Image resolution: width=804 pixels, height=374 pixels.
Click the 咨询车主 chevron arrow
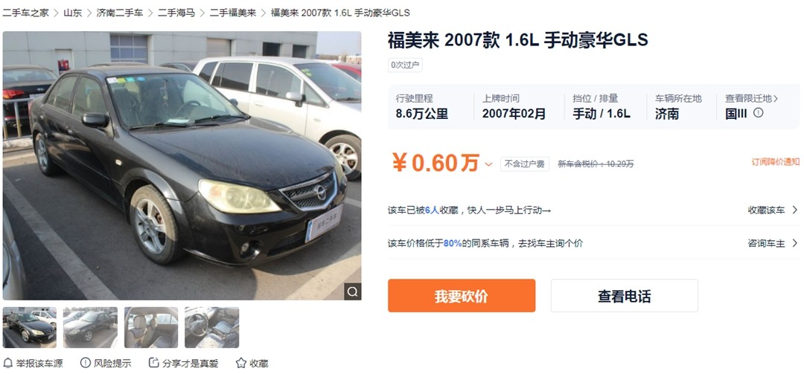point(795,243)
